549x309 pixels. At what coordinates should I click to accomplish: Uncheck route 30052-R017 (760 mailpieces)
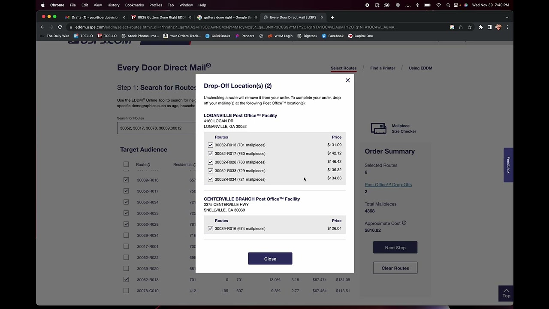point(211,154)
